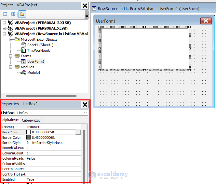Open the Project toolbar overflow arrow
216x184 pixels.
(x=87, y=16)
